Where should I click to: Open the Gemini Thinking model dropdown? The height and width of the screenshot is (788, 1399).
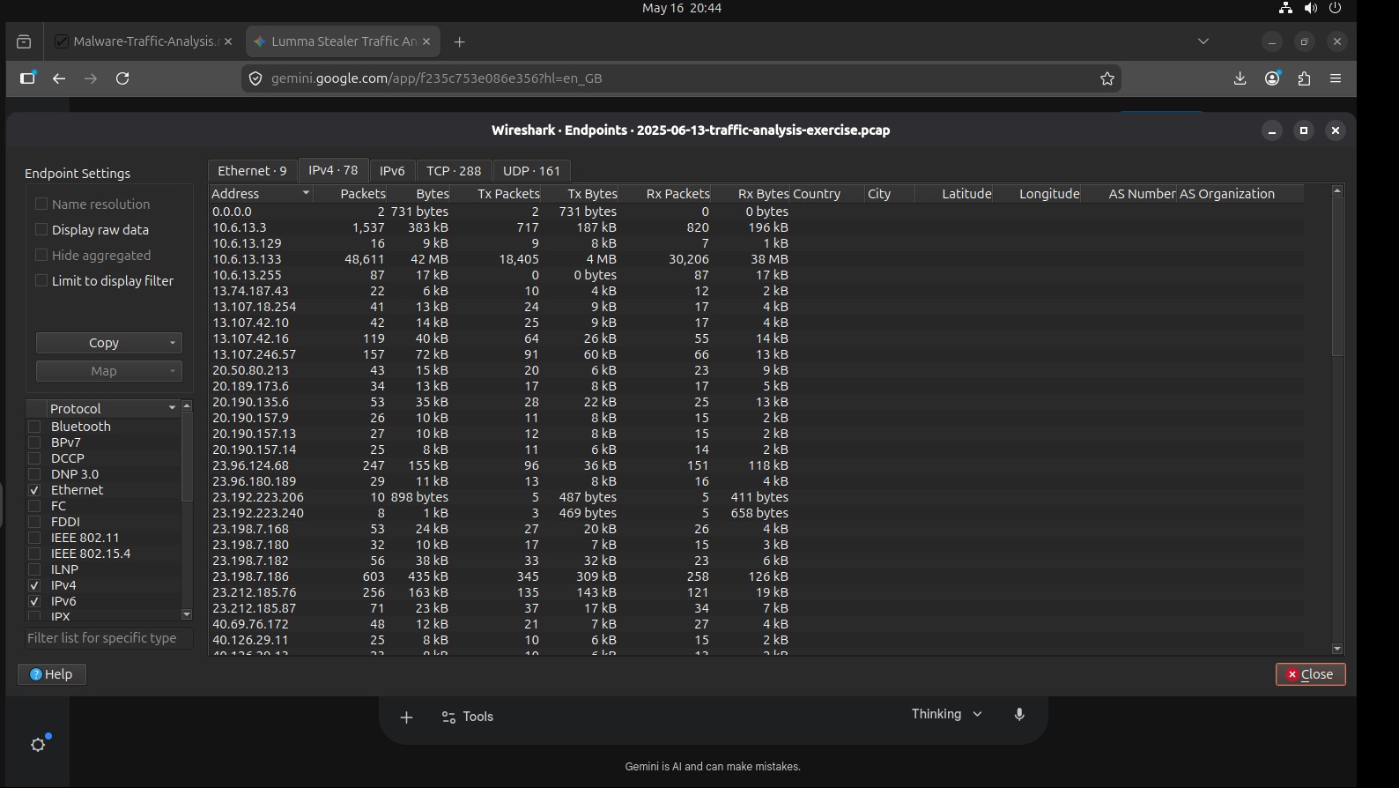click(x=946, y=714)
